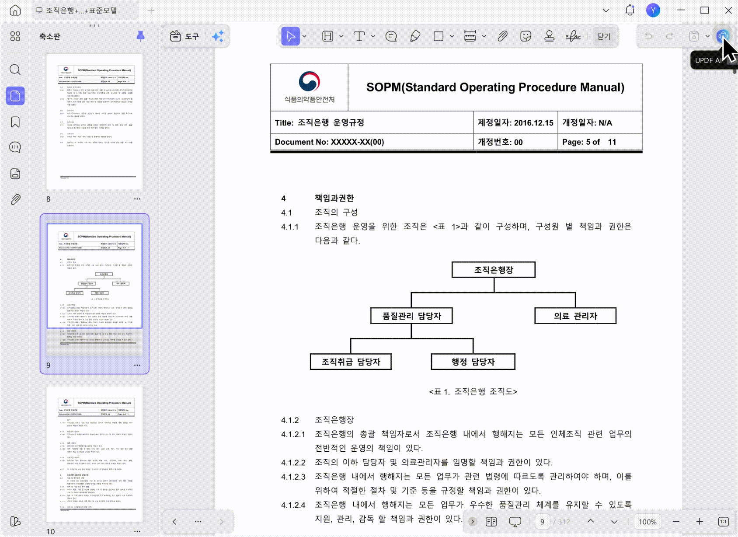Image resolution: width=738 pixels, height=537 pixels.
Task: Select the Text comment tool
Action: [x=359, y=36]
